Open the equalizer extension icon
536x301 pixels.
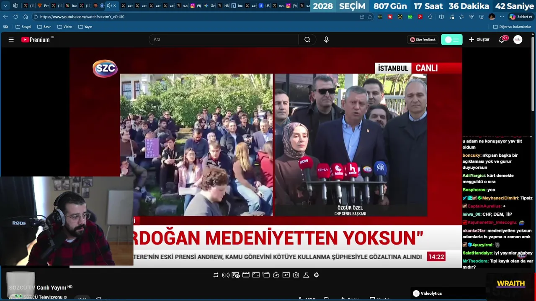pyautogui.click(x=380, y=17)
